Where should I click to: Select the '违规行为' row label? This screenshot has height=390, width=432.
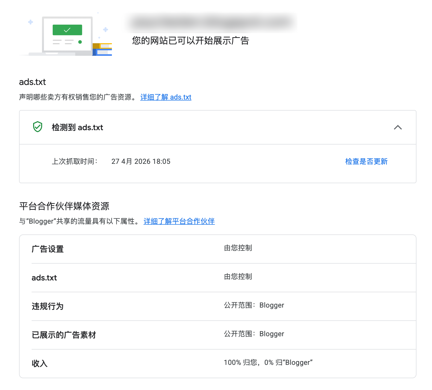(48, 306)
